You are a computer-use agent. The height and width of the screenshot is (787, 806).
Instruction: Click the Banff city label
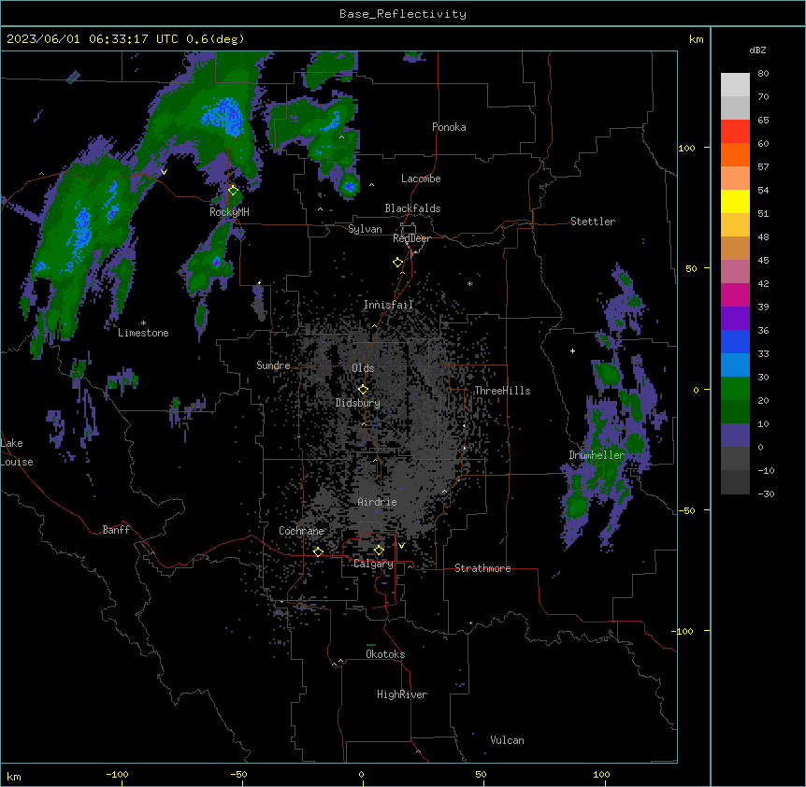pyautogui.click(x=116, y=530)
